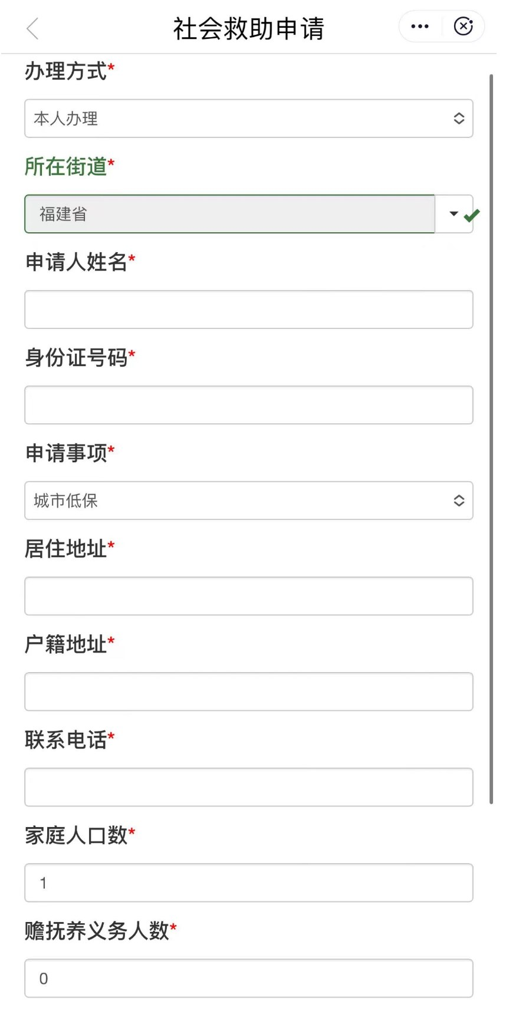
Task: Select the 家庭人口数 field containing 1
Action: pyautogui.click(x=248, y=883)
